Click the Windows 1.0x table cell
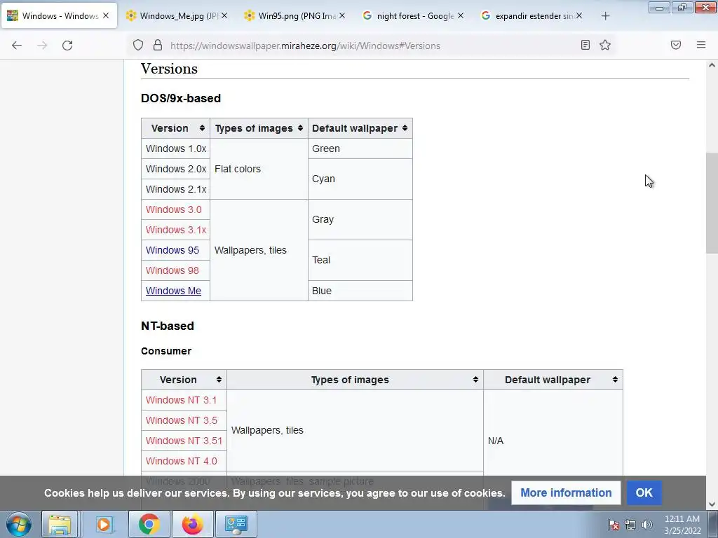718x538 pixels. (175, 149)
